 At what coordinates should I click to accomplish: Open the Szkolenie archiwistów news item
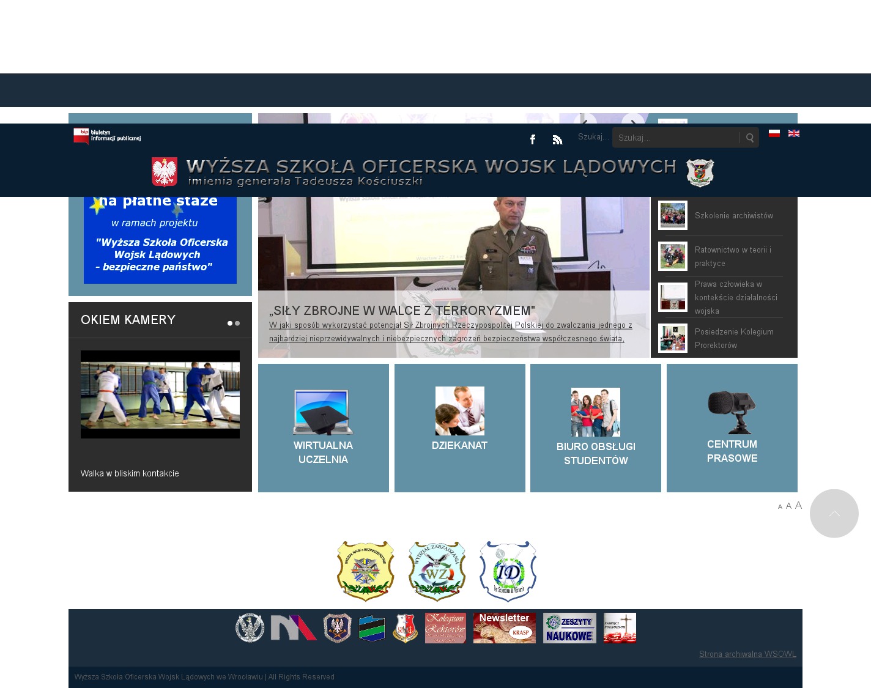coord(733,216)
